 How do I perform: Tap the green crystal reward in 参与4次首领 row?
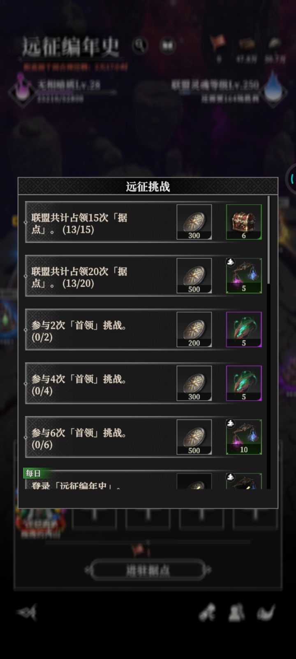pyautogui.click(x=244, y=383)
